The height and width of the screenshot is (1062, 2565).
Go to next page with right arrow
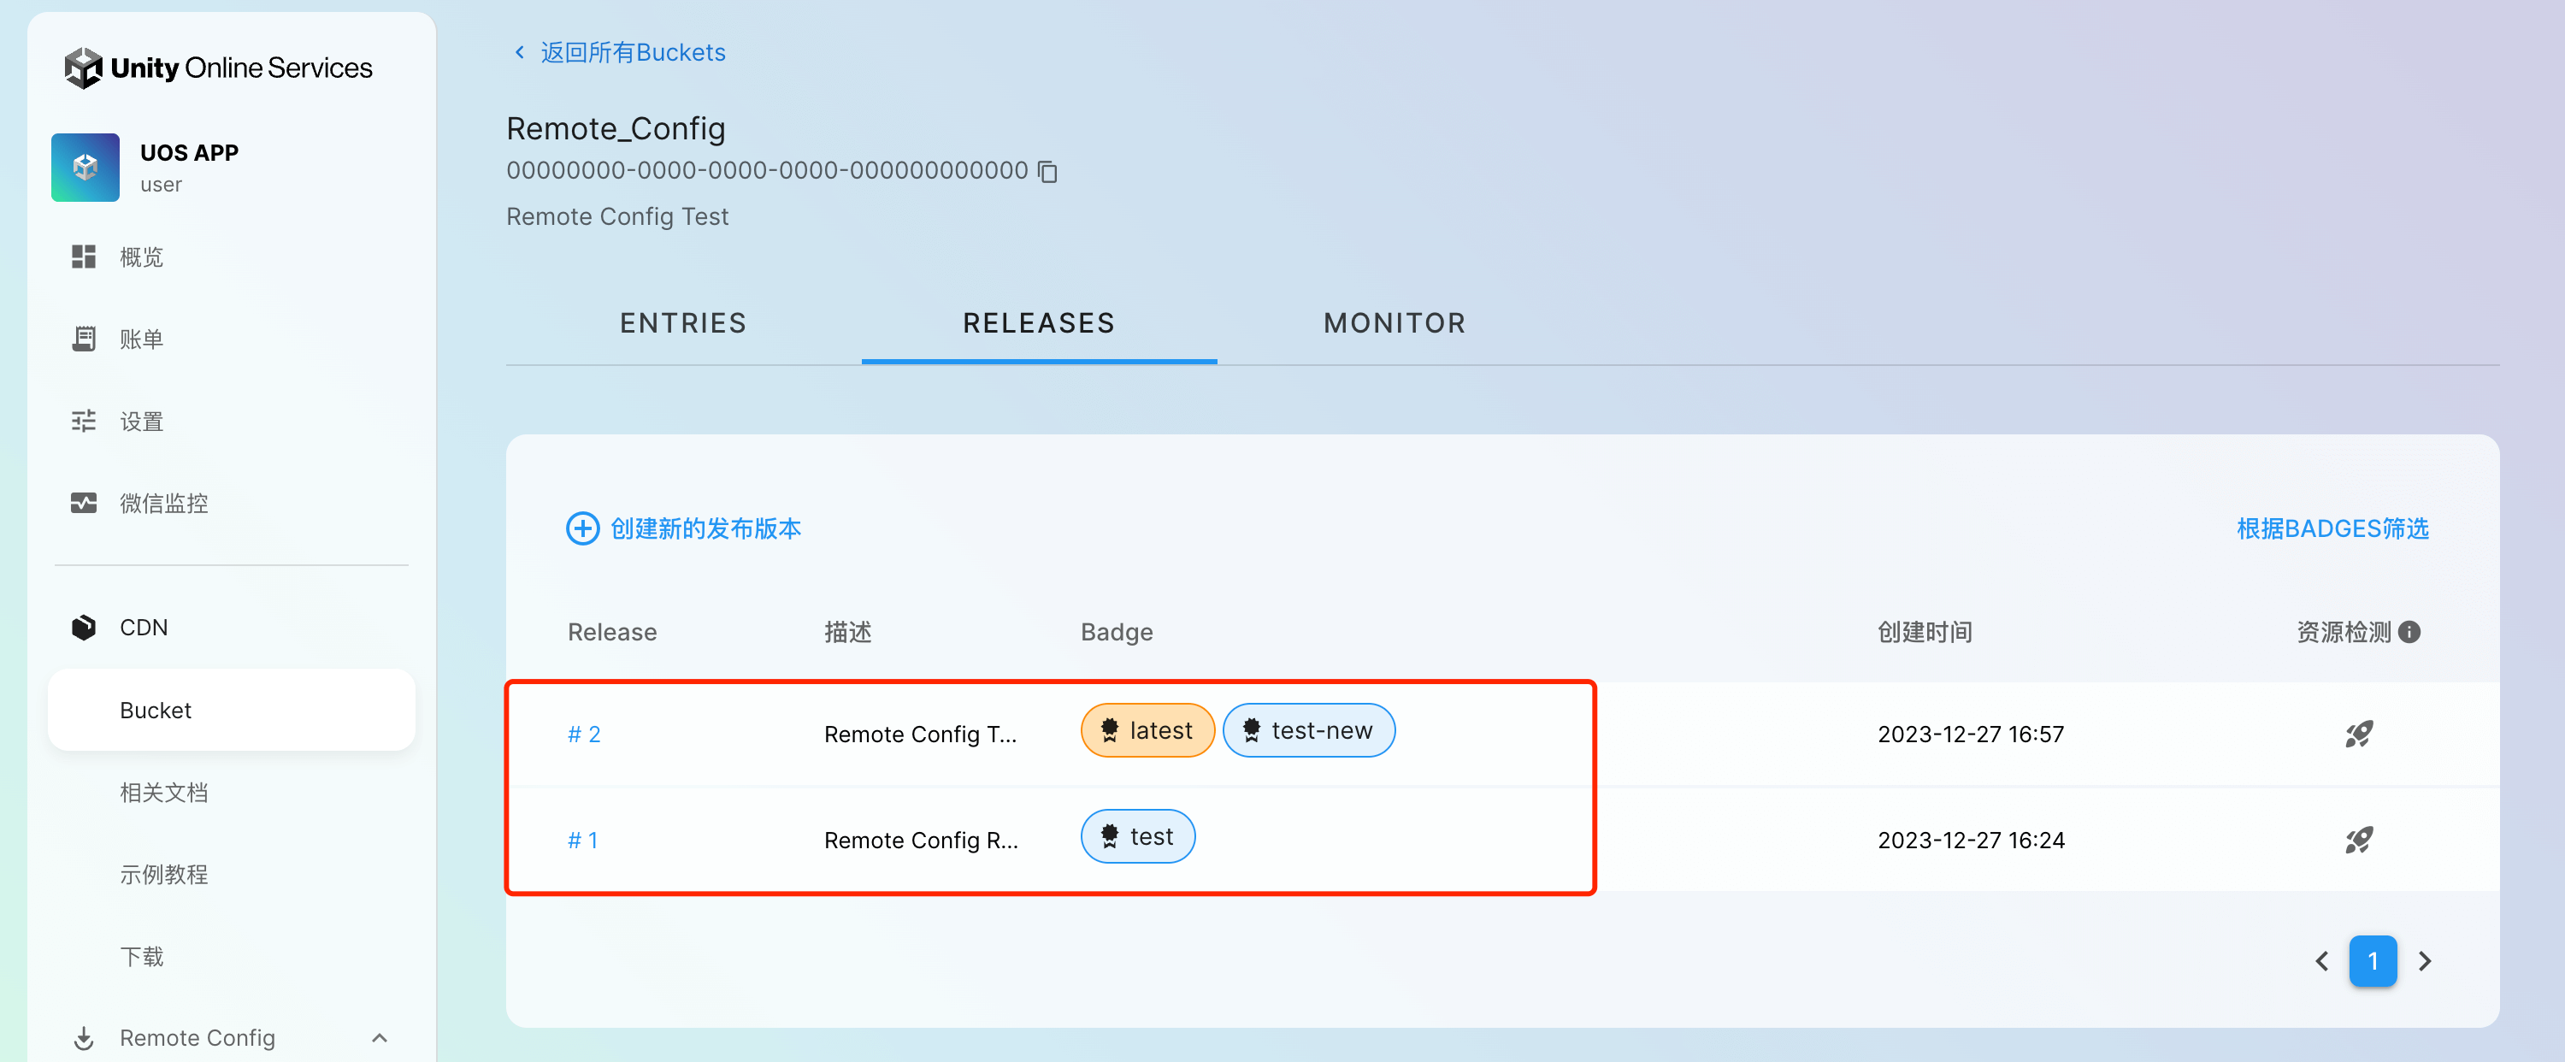pos(2426,960)
